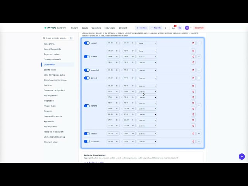Open the notifications bell
248x186 pixels.
click(174, 28)
